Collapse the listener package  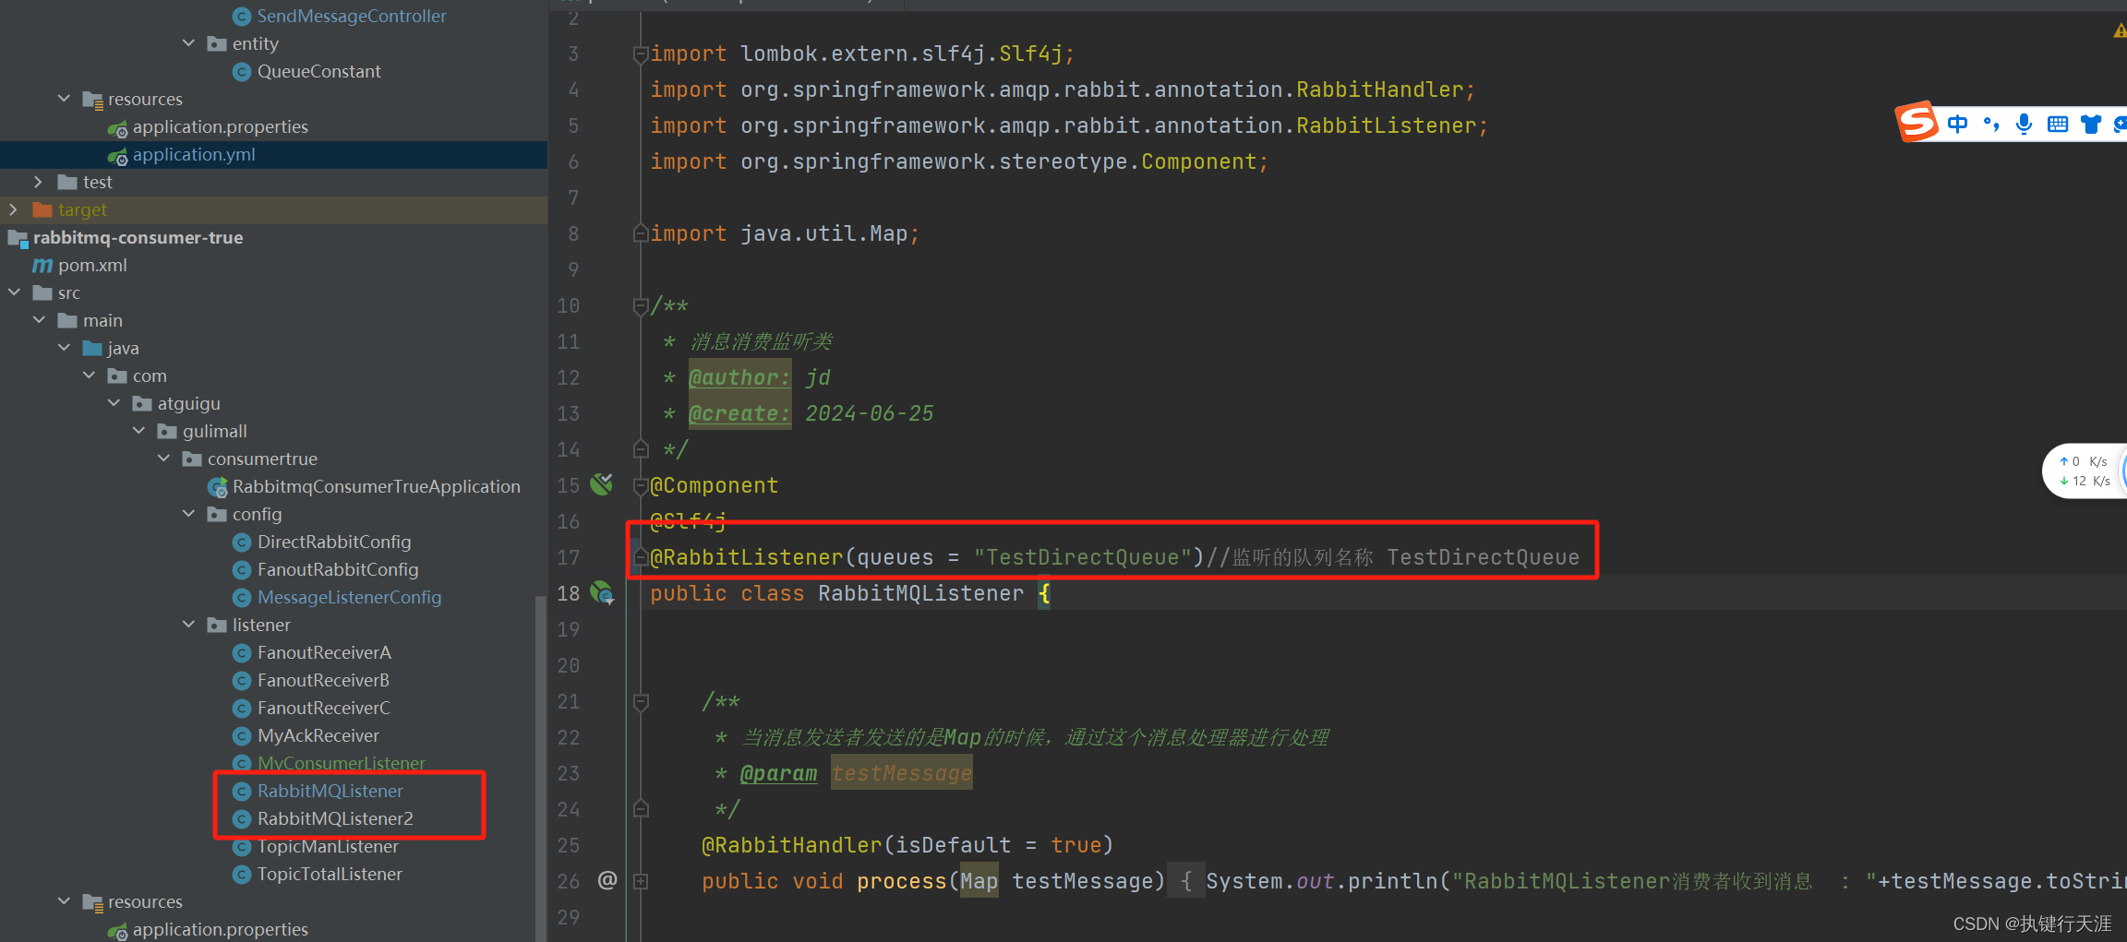coord(188,625)
